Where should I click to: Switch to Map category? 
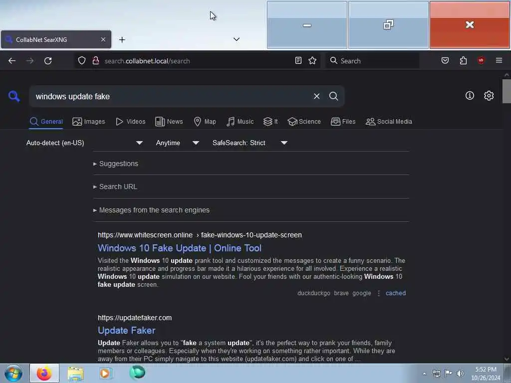tap(205, 122)
